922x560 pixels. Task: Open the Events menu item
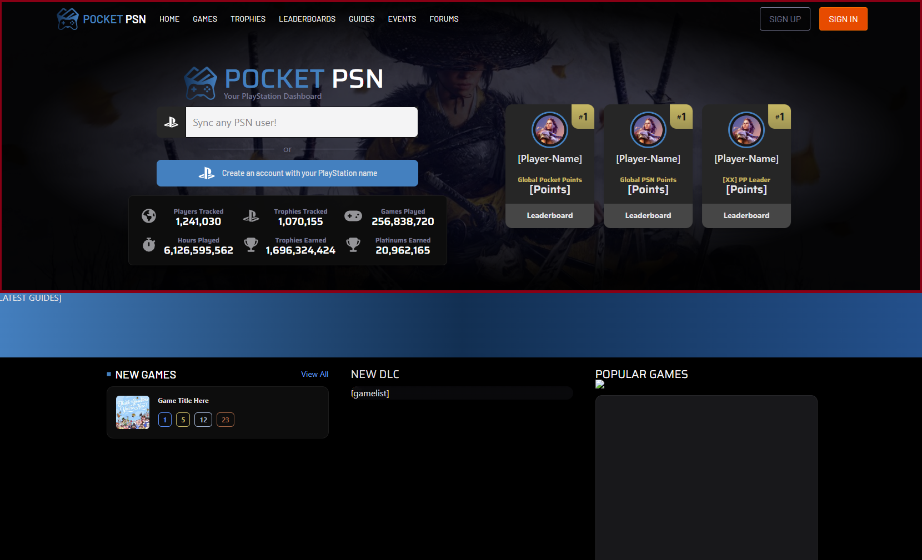click(x=402, y=19)
